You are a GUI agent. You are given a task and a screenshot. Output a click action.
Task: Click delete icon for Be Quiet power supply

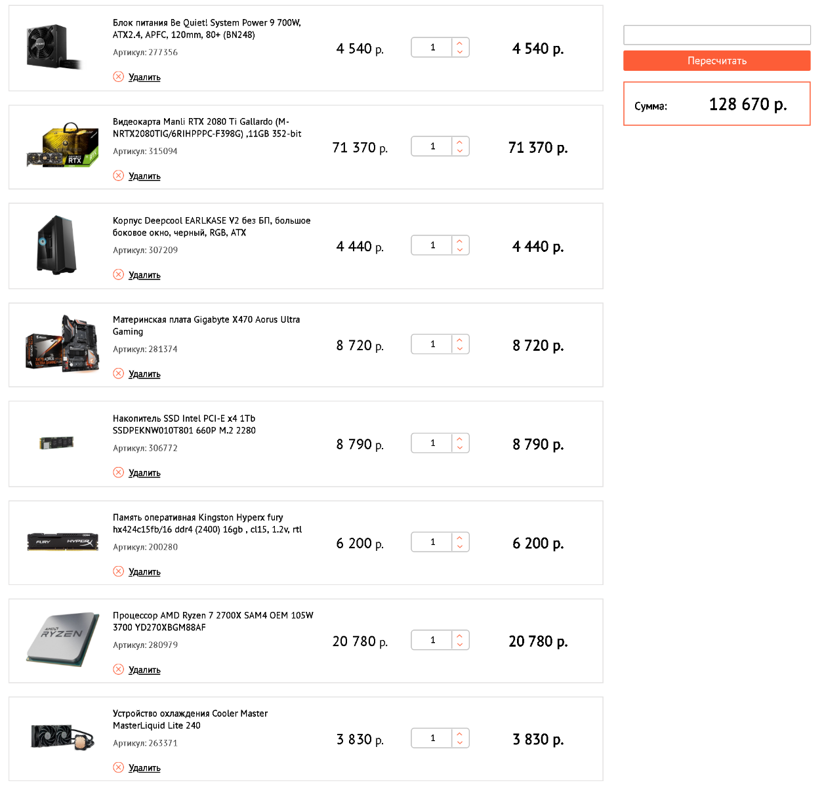118,77
